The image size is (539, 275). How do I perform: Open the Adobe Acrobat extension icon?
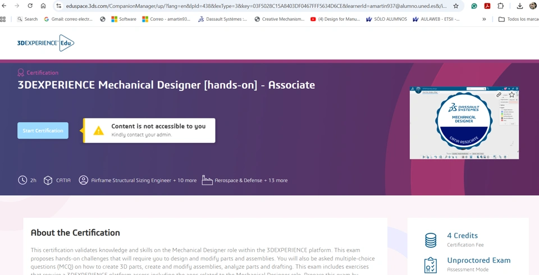click(487, 6)
